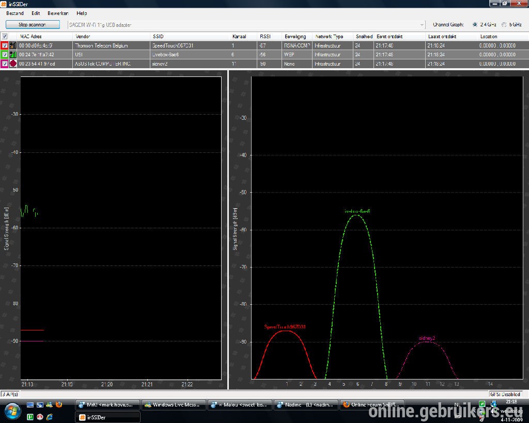This screenshot has height=423, width=529.
Task: Click signal strength icon for SpeedTouch967D31 row
Action: 13,45
